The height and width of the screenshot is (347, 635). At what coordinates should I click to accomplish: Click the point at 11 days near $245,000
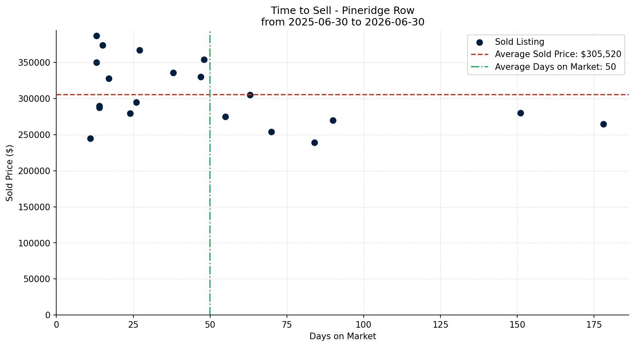(x=90, y=138)
